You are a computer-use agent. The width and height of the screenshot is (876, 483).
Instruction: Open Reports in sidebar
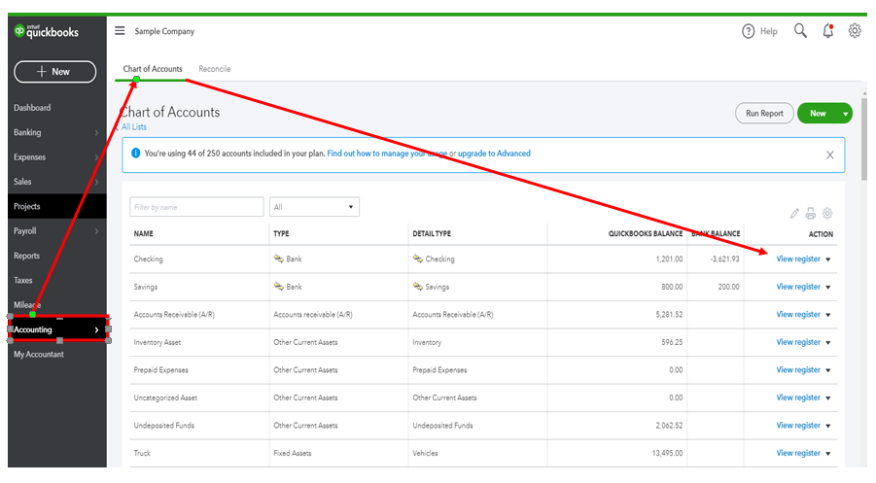27,256
